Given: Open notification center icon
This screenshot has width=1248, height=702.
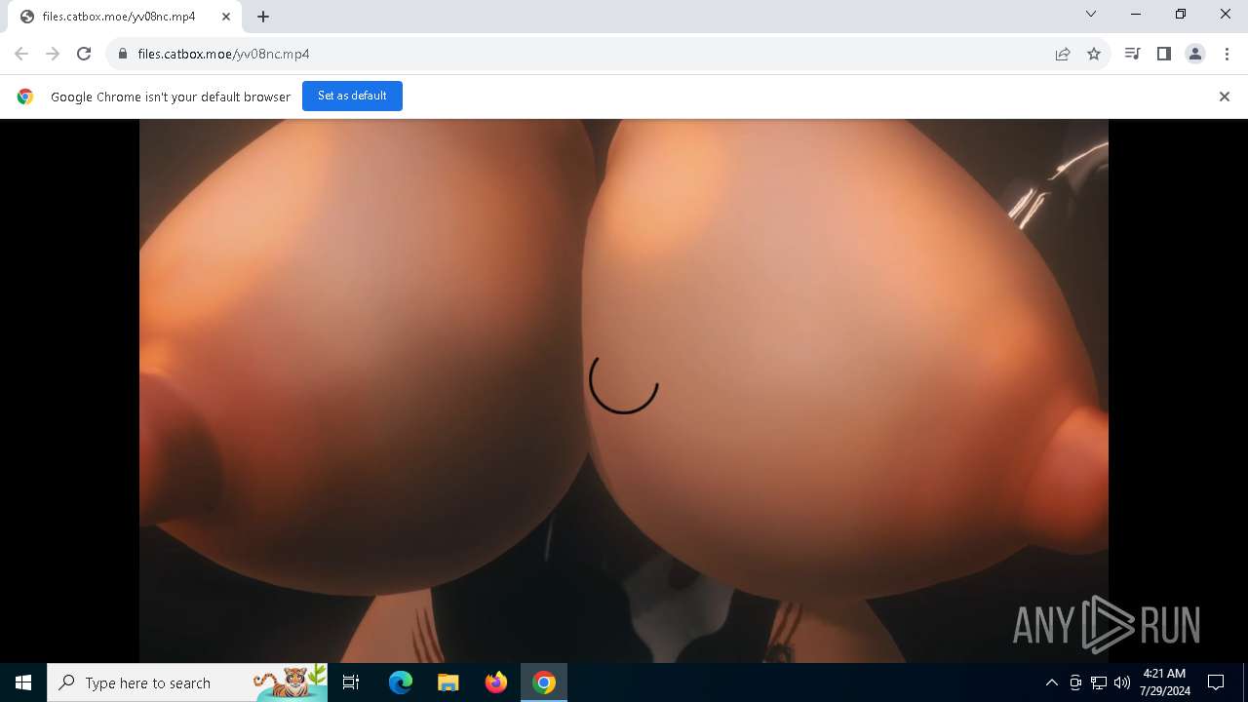Looking at the screenshot, I should coord(1216,682).
